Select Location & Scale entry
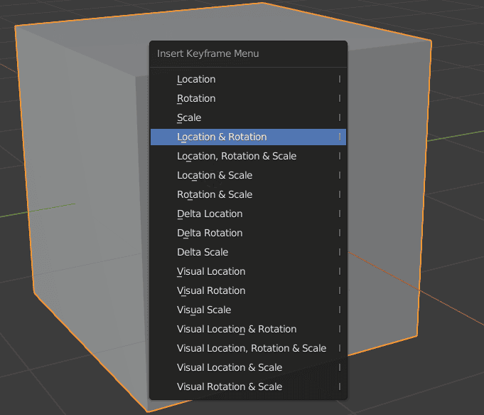The height and width of the screenshot is (415, 484). 248,175
